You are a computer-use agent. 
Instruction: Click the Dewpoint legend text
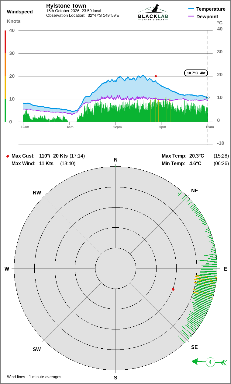pyautogui.click(x=207, y=17)
